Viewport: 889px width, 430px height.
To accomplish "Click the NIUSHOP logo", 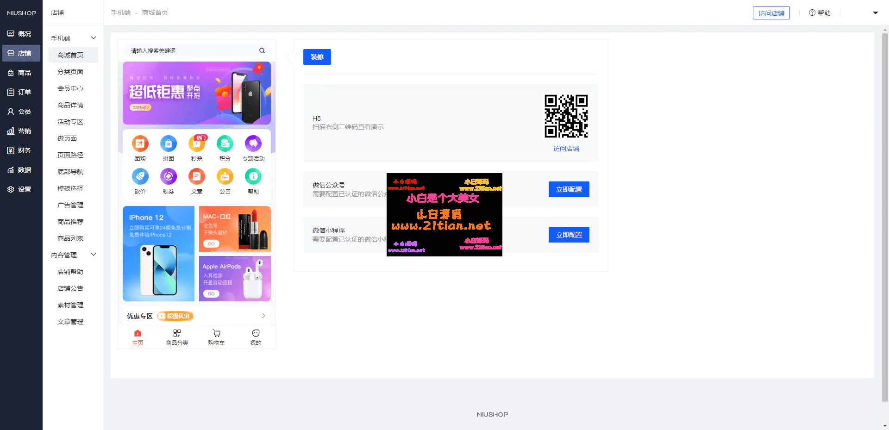I will click(21, 13).
